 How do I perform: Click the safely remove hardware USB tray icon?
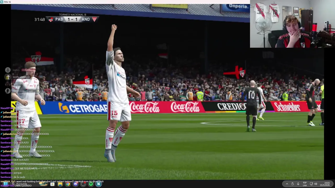(293, 184)
